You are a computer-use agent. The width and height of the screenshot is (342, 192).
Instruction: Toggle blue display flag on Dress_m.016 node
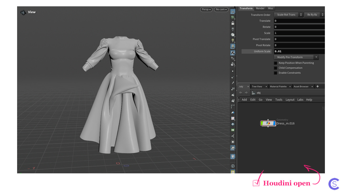click(x=274, y=123)
